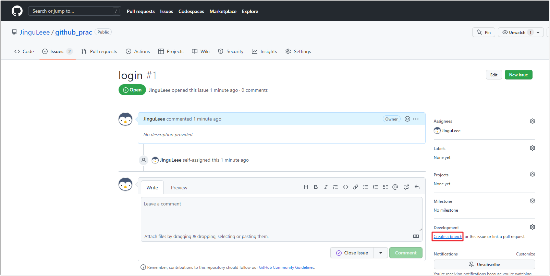The image size is (550, 276).
Task: Insert a saved reply with the arrow icon
Action: 417,187
